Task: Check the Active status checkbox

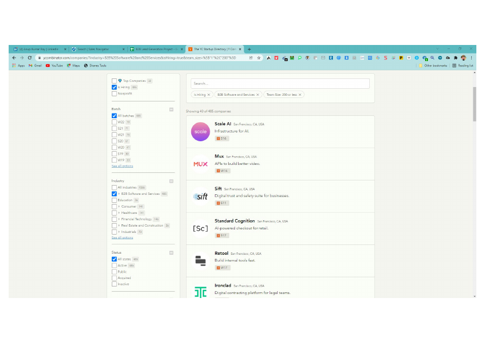Action: (x=114, y=266)
